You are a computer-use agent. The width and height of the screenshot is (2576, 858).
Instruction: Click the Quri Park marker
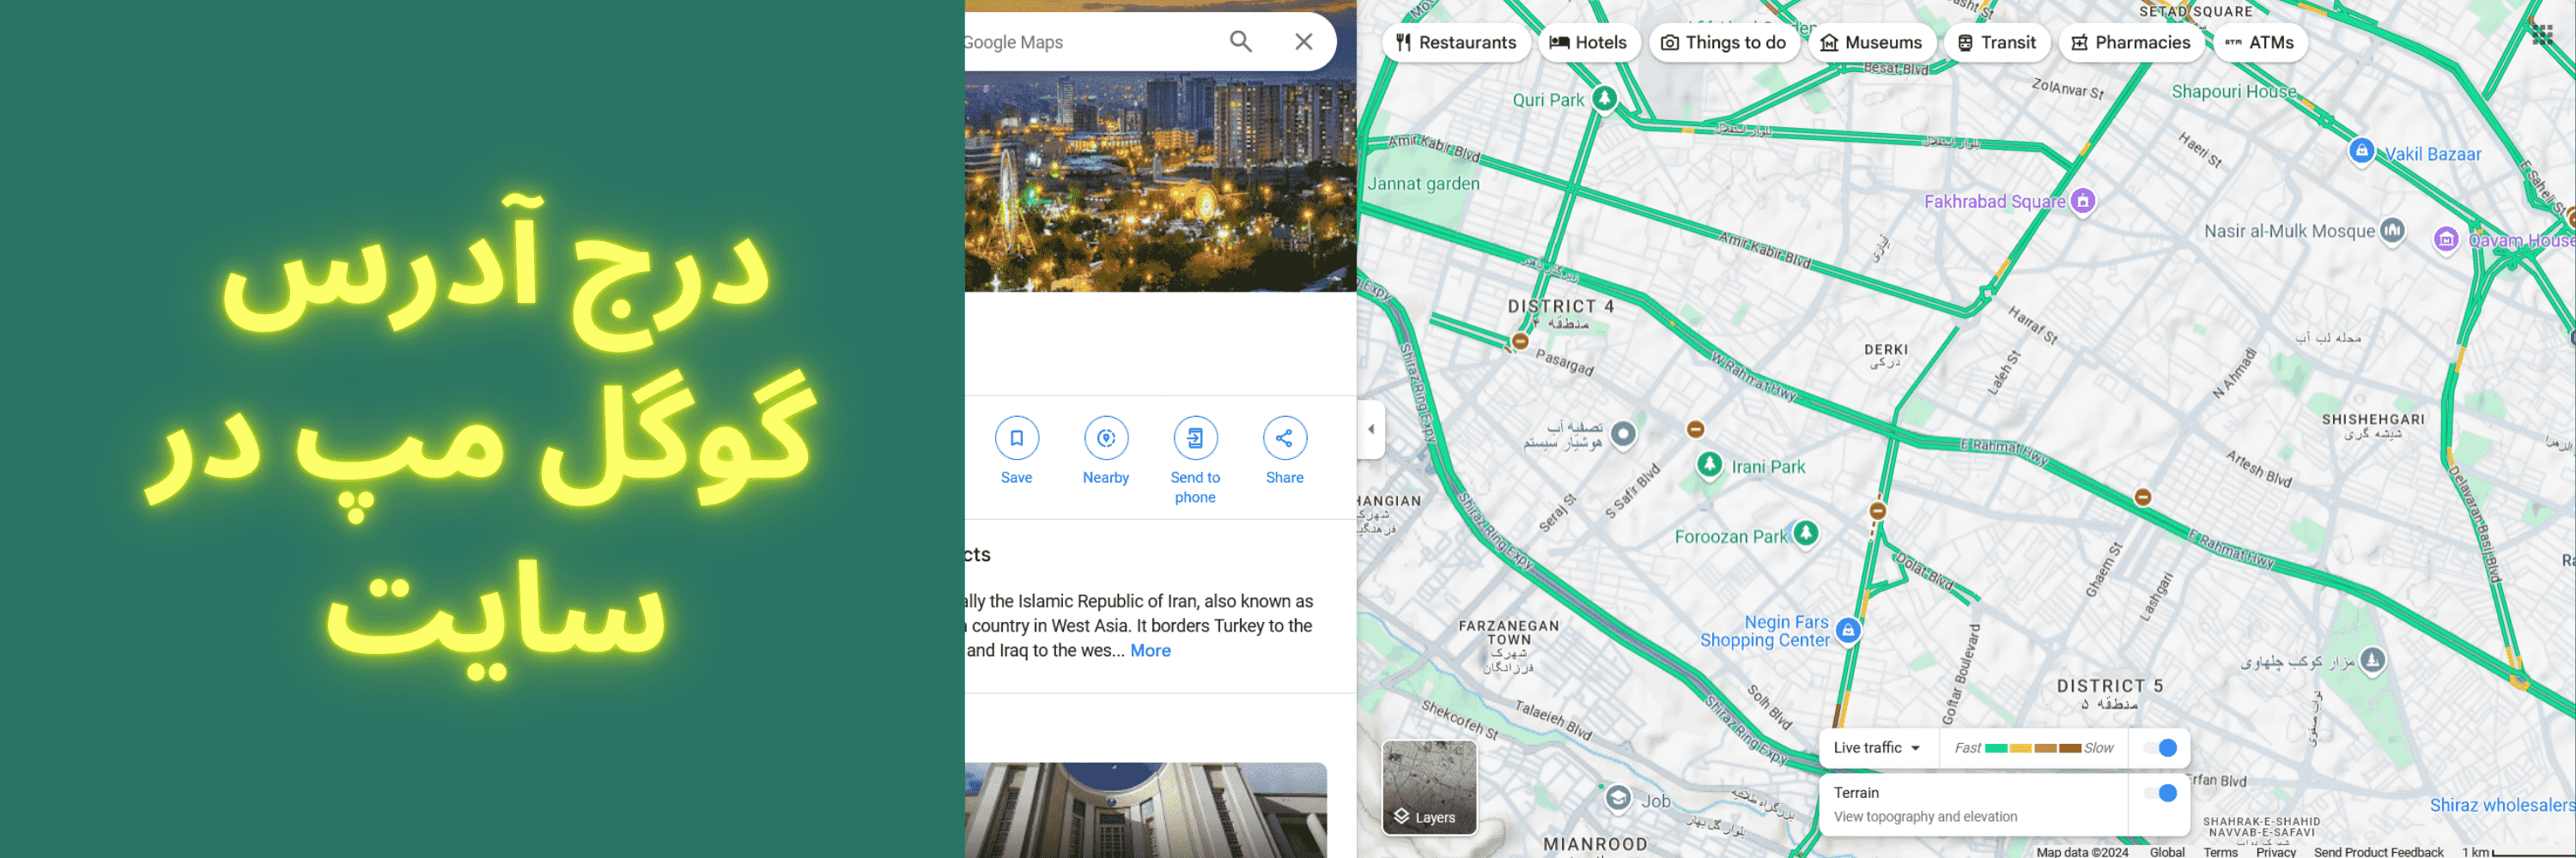point(1604,99)
